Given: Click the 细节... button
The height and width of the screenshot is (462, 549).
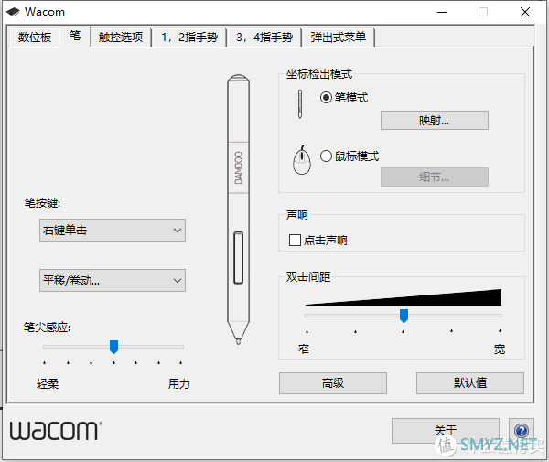Looking at the screenshot, I should click(x=435, y=177).
